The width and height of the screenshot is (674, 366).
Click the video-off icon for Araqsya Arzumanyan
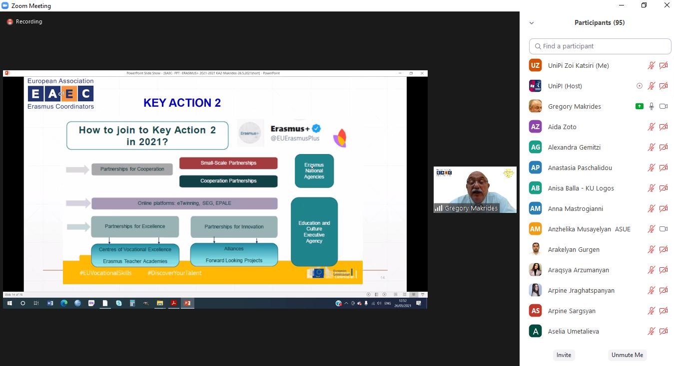click(x=664, y=270)
